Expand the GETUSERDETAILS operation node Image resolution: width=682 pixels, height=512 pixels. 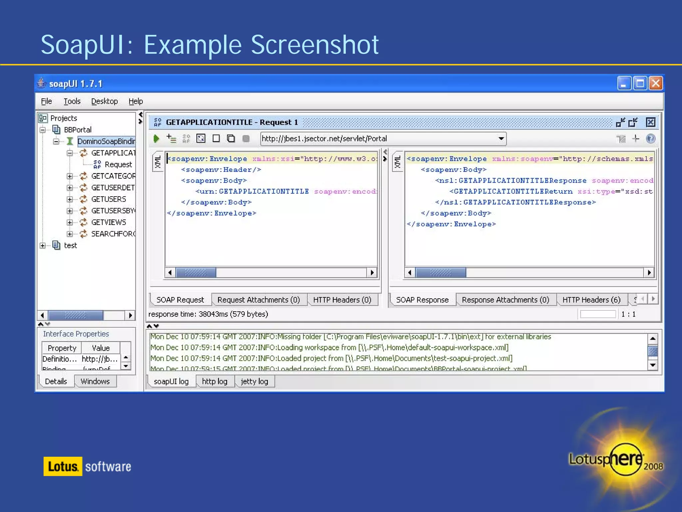point(70,188)
